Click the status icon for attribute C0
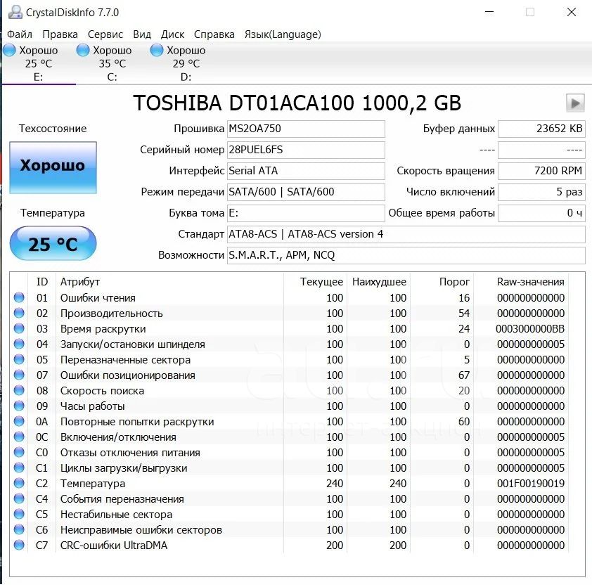The image size is (592, 587). tap(19, 452)
